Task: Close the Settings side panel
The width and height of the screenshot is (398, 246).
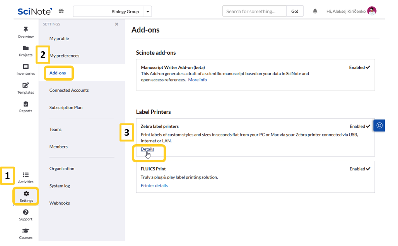Action: click(x=117, y=24)
